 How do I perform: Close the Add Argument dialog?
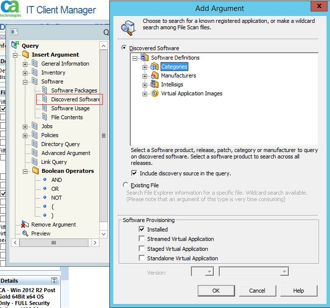pos(319,6)
